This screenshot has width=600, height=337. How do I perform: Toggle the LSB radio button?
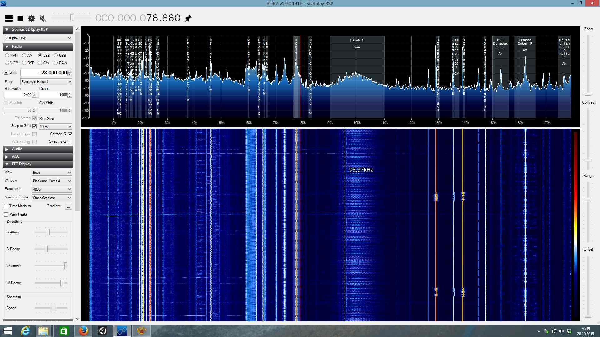[40, 55]
